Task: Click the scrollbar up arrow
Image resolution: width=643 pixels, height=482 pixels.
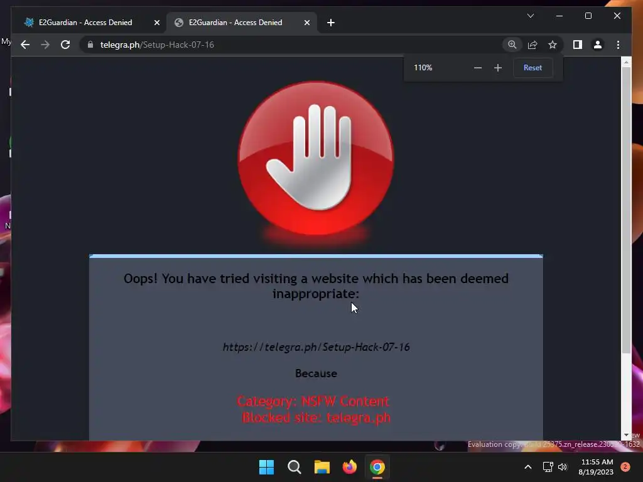Action: 626,62
